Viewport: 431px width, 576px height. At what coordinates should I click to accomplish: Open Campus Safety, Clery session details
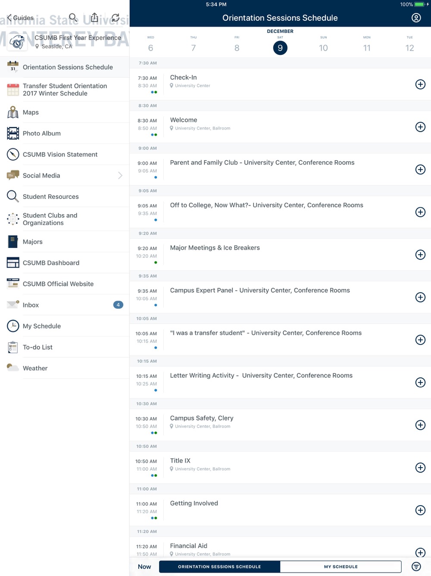(x=280, y=425)
